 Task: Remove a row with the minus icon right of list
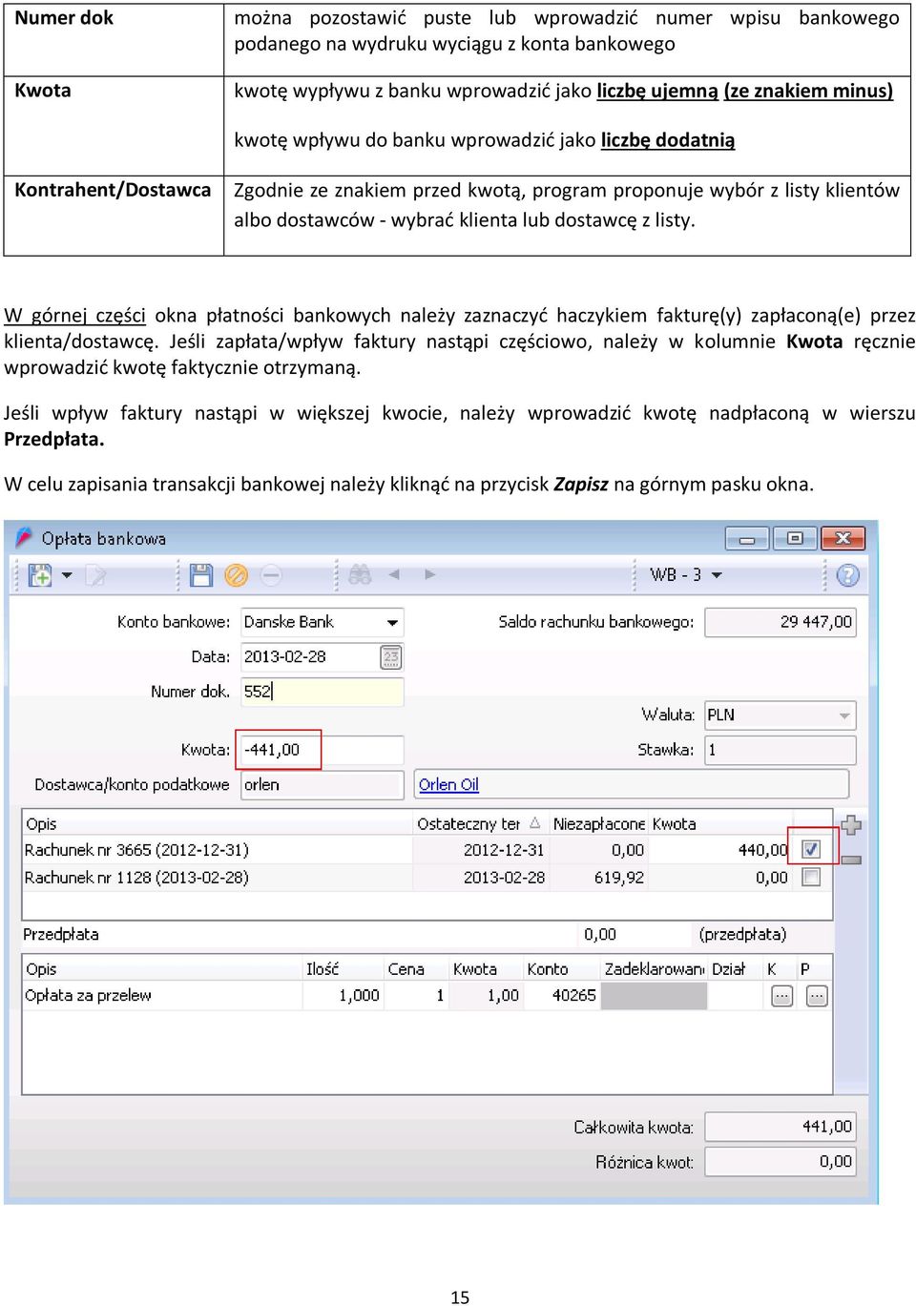tap(851, 860)
